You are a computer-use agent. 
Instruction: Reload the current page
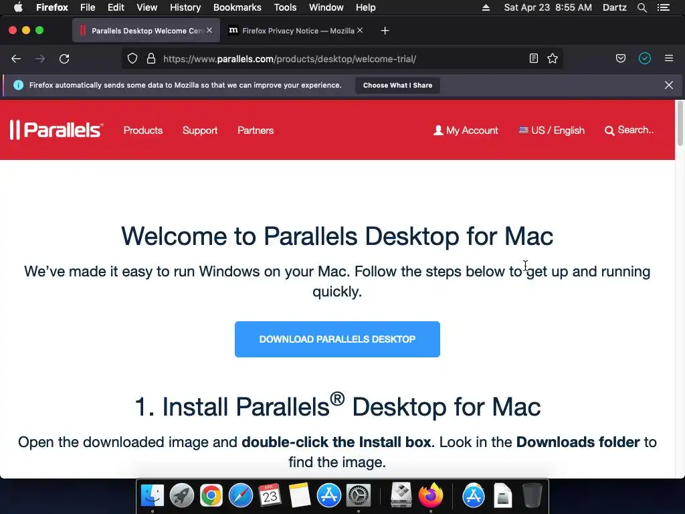(64, 59)
